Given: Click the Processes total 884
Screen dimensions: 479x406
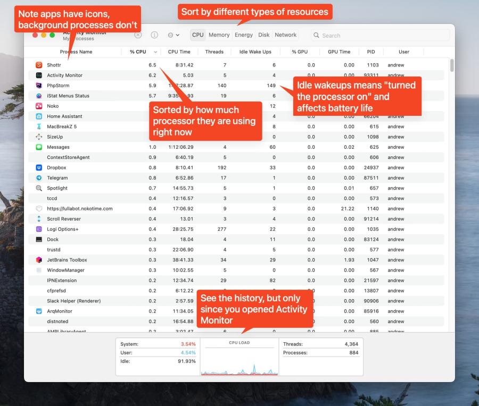Looking at the screenshot, I should pyautogui.click(x=354, y=353).
